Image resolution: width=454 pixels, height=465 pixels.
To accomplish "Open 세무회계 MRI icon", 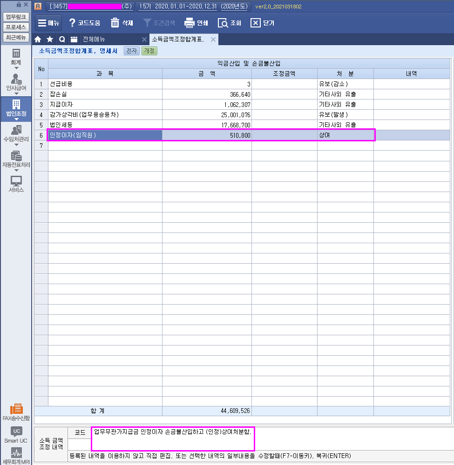I will [16, 456].
